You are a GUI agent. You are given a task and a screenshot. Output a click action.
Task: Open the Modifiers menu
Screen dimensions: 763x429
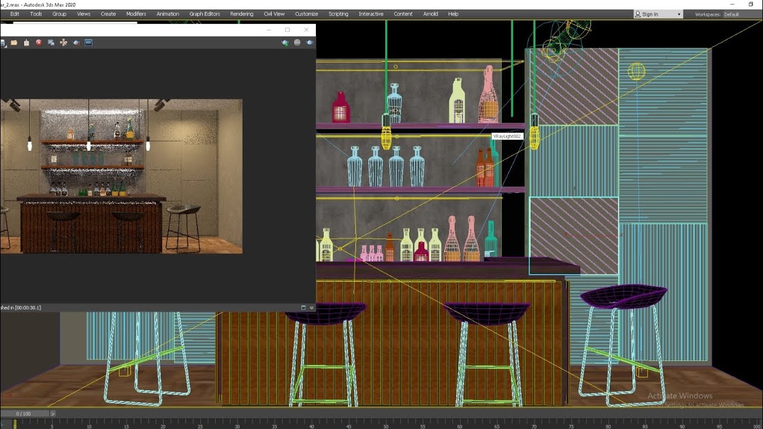click(x=136, y=14)
